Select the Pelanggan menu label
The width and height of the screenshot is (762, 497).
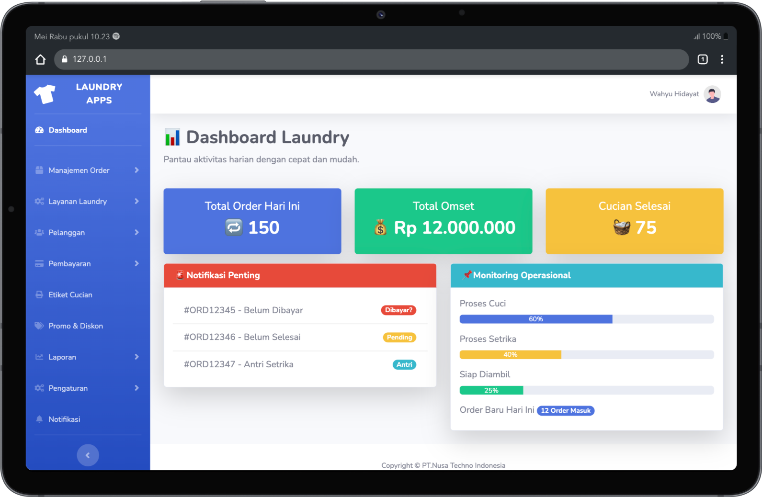(x=67, y=233)
